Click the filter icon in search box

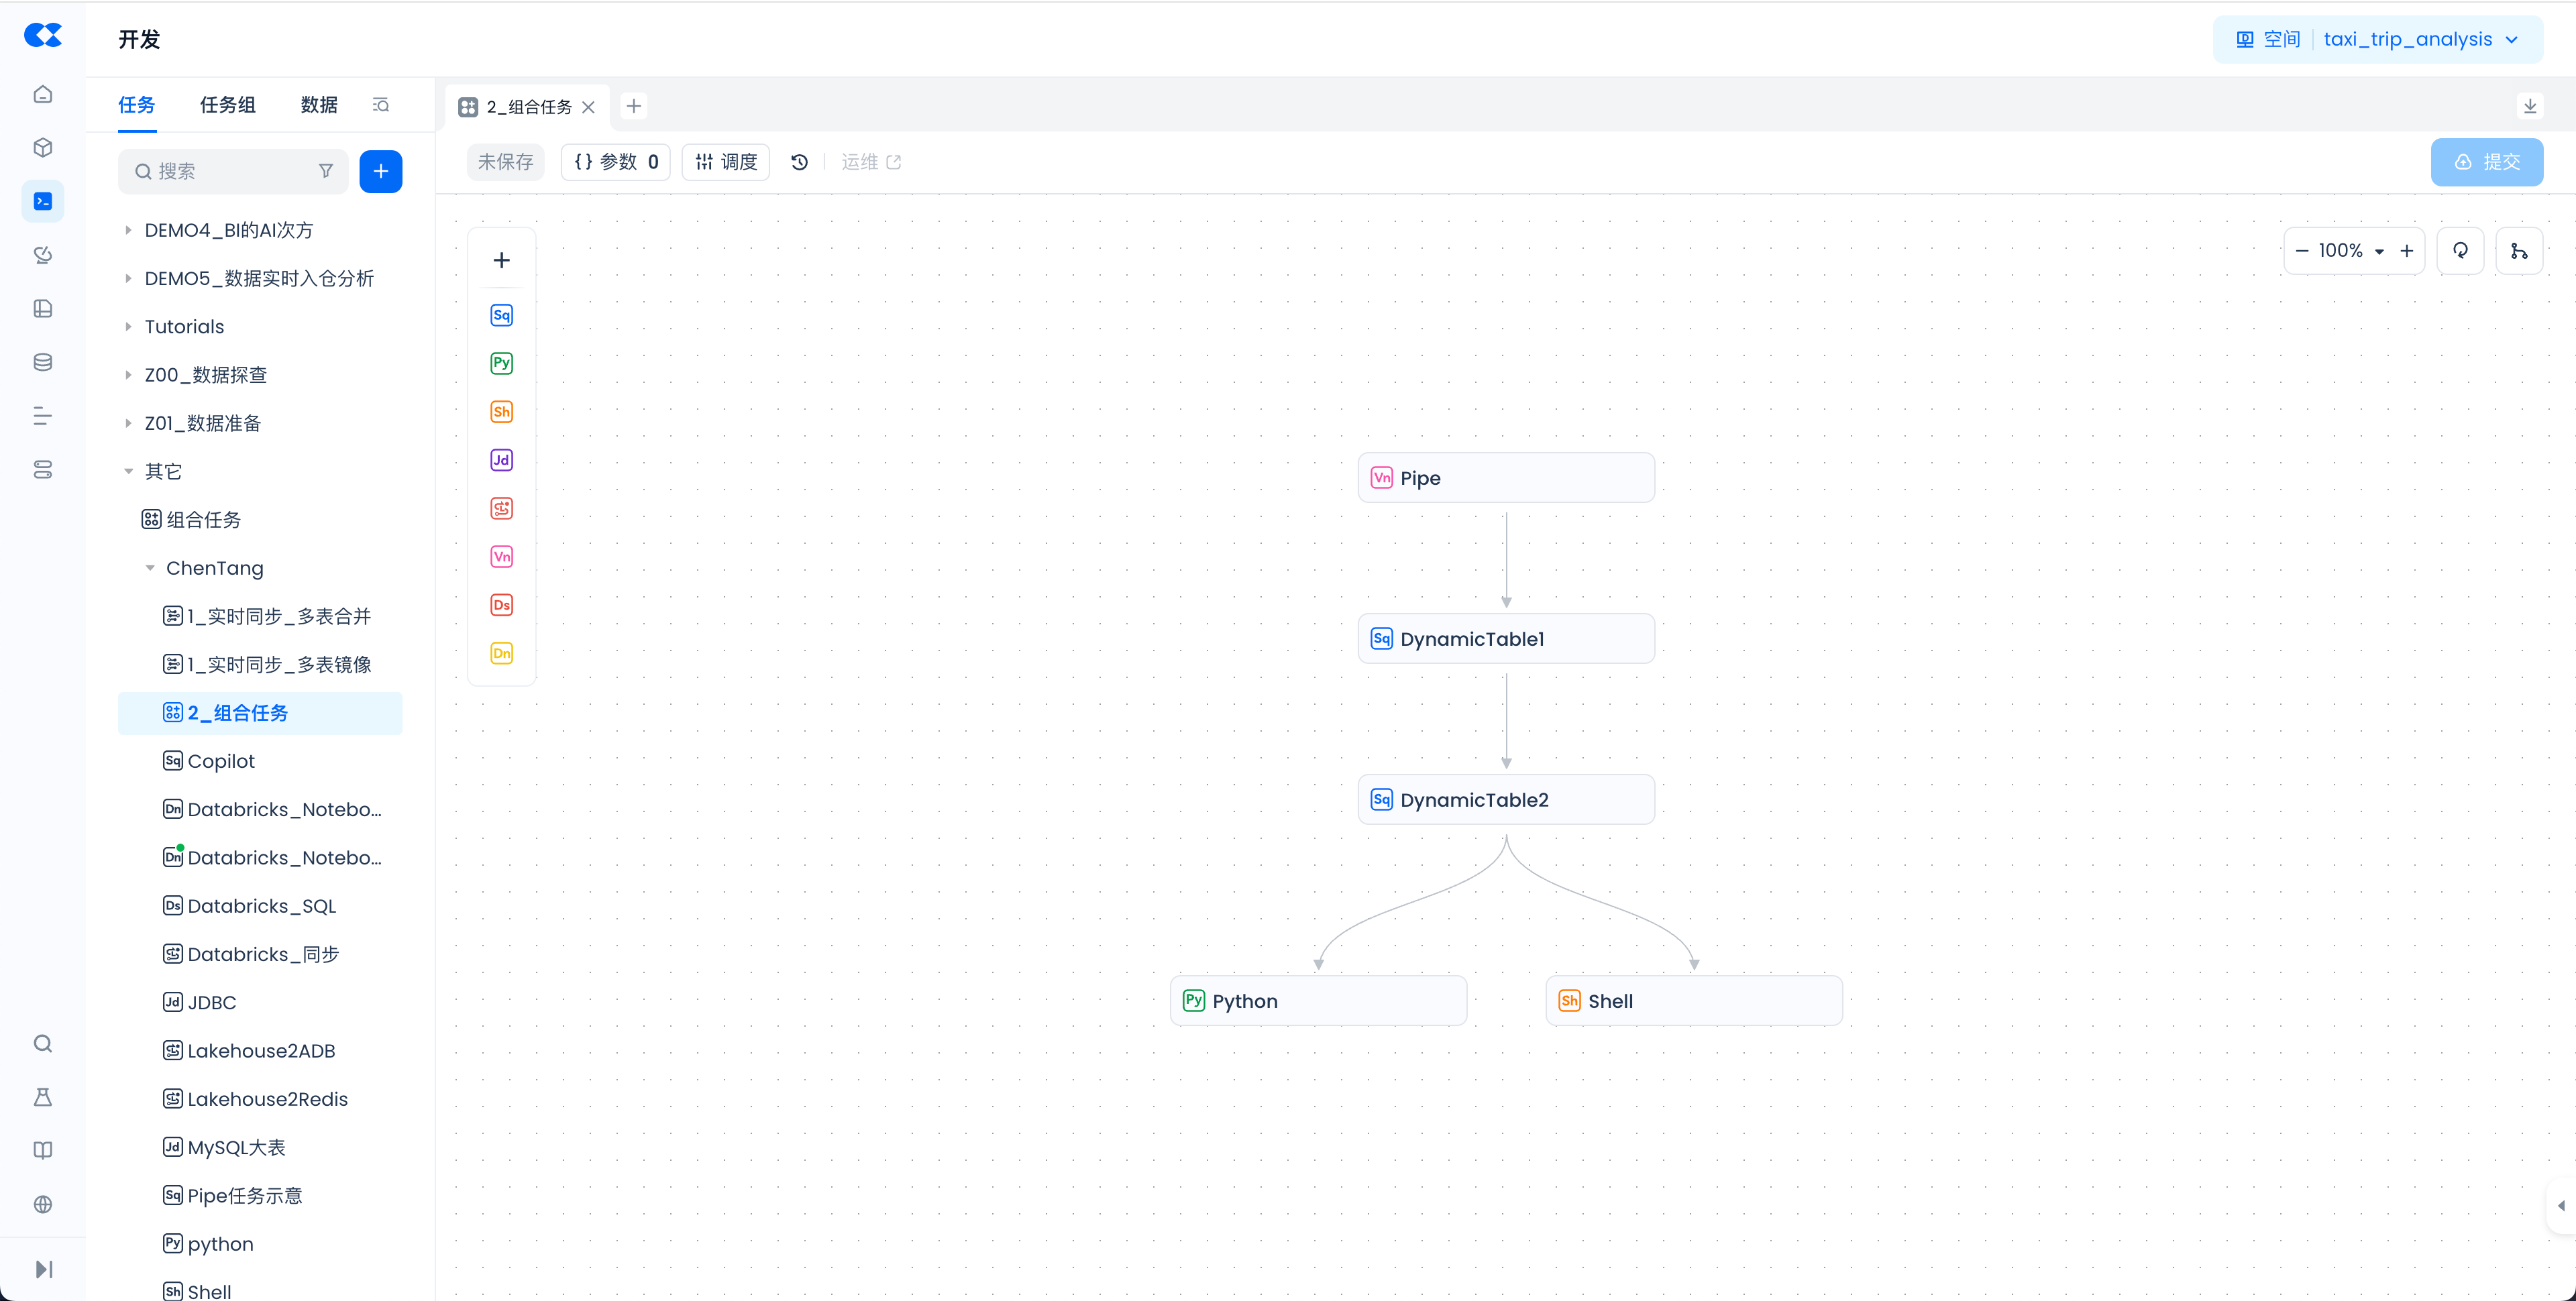point(325,171)
